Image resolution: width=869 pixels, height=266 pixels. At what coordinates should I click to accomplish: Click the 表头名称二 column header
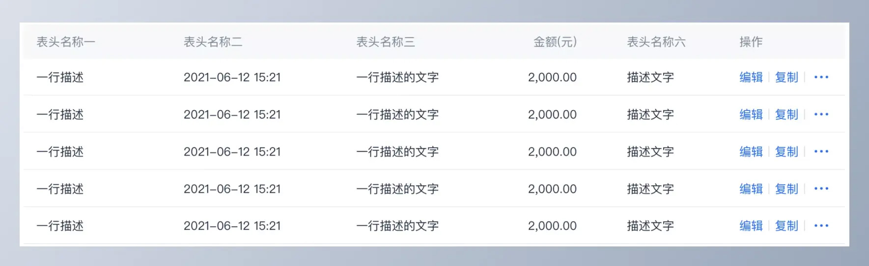click(x=213, y=42)
